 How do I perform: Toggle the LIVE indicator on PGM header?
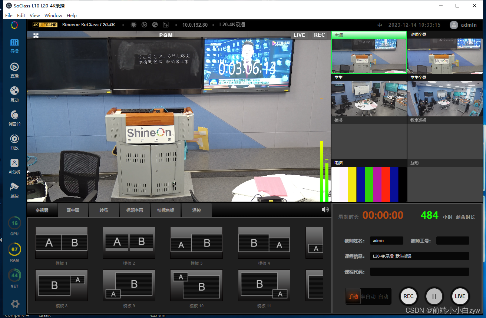[299, 35]
